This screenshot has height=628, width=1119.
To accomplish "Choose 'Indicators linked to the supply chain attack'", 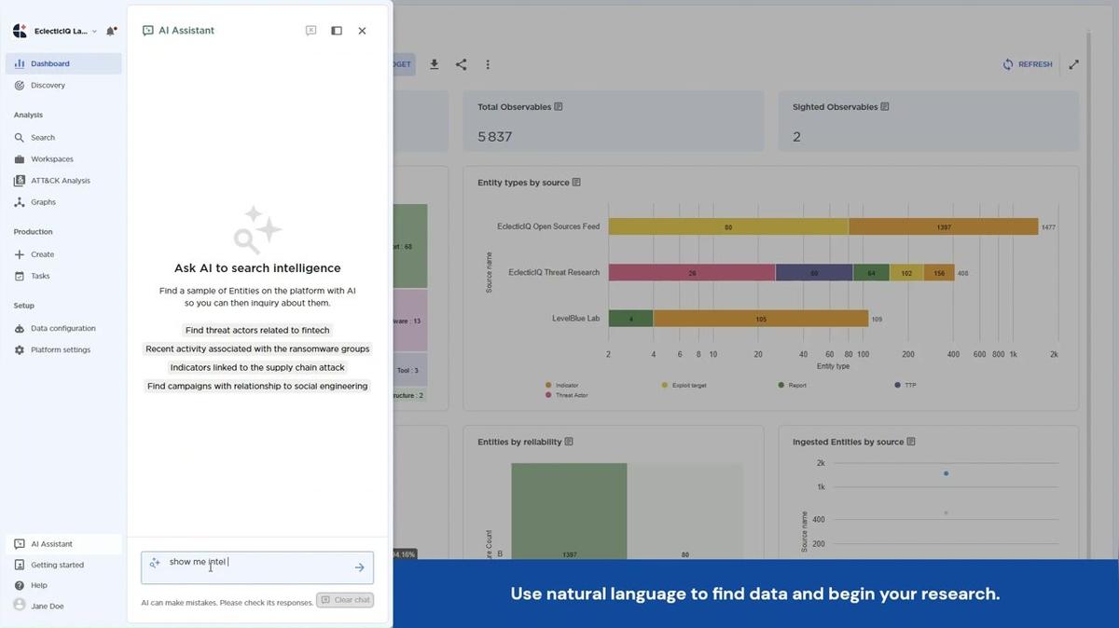I will pyautogui.click(x=257, y=367).
